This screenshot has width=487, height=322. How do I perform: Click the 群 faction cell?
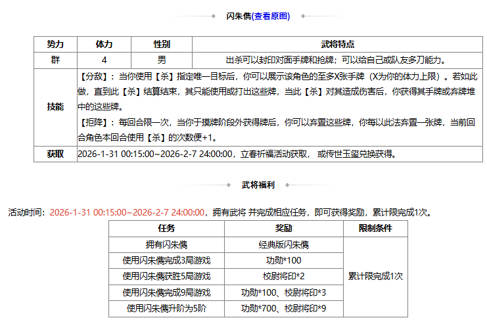(x=55, y=60)
